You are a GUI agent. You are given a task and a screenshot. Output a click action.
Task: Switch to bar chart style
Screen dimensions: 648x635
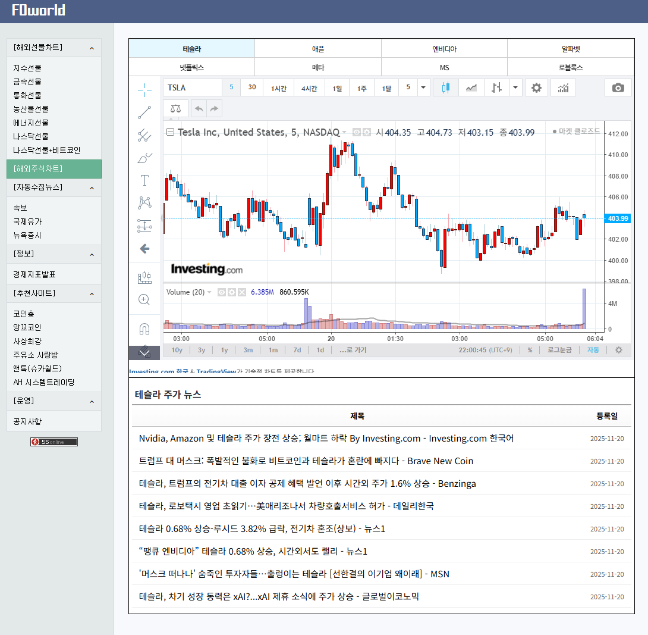[x=497, y=87]
